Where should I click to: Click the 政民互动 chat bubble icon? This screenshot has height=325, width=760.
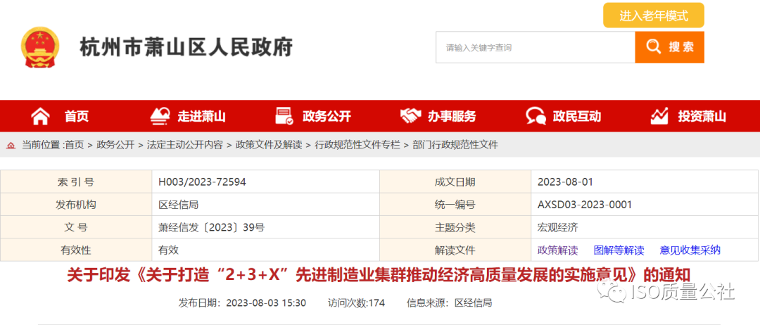[536, 116]
